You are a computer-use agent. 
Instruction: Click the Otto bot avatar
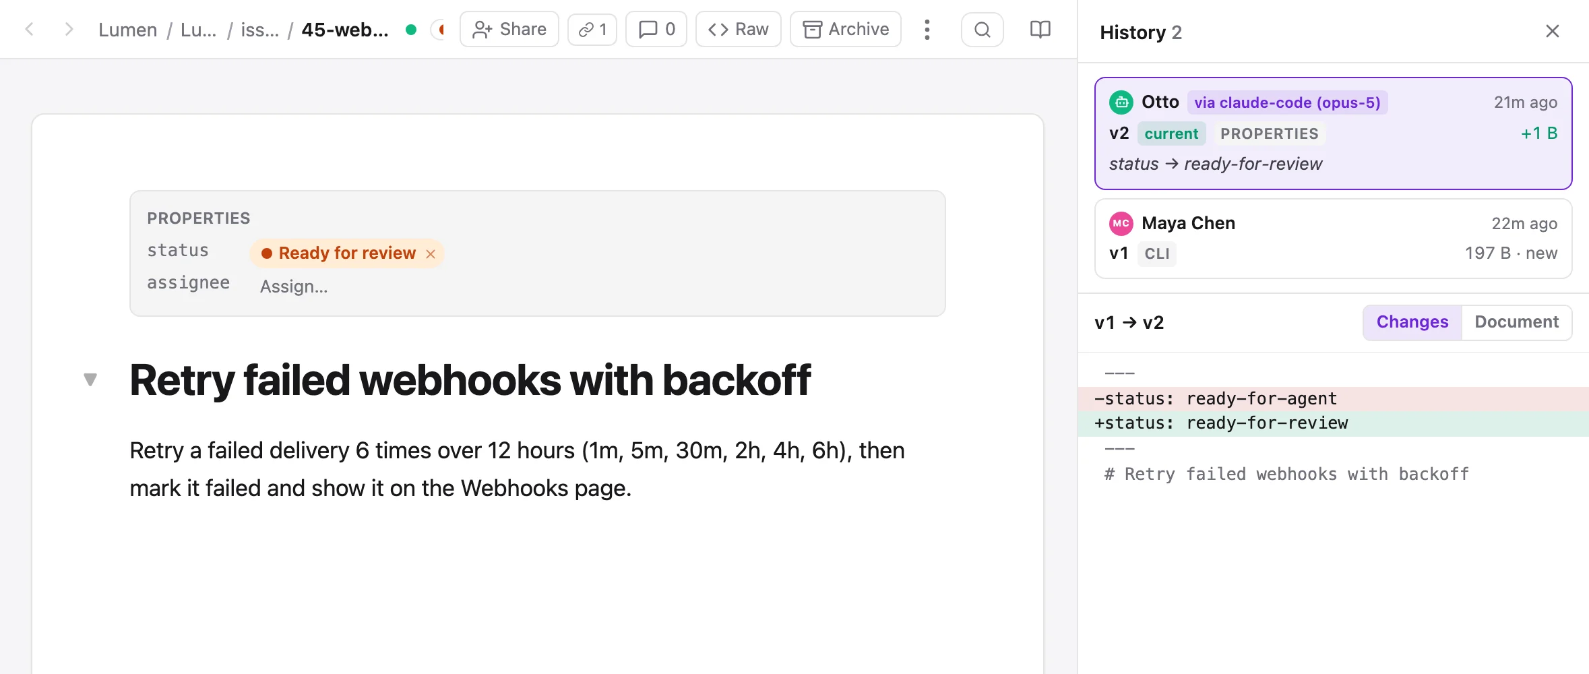[1121, 102]
